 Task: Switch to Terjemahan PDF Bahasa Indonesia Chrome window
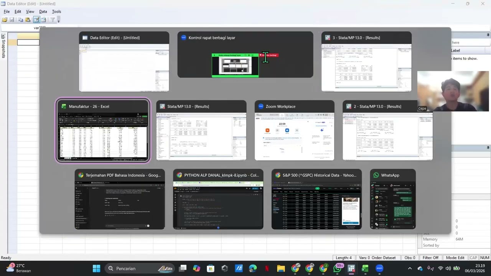(120, 199)
